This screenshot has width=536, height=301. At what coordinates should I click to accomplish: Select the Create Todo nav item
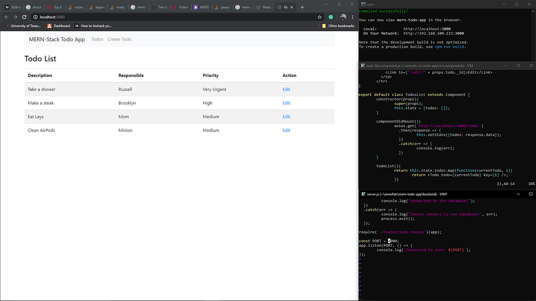coord(119,39)
